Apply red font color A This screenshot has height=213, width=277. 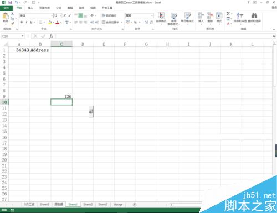tap(58, 22)
